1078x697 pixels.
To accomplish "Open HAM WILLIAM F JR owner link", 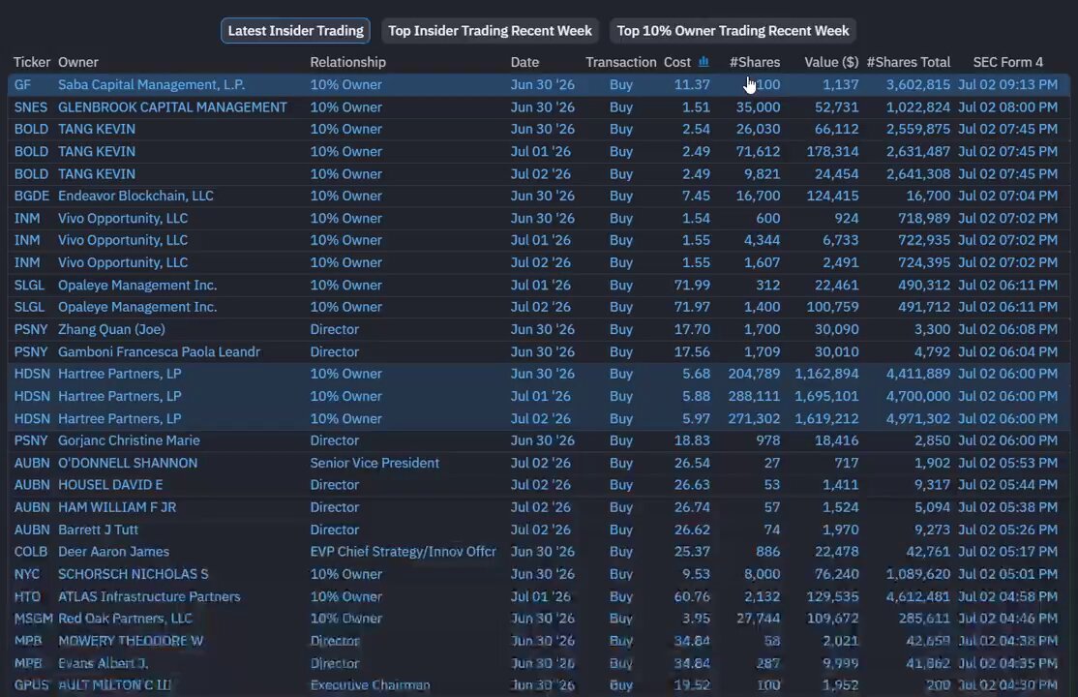I will [117, 507].
